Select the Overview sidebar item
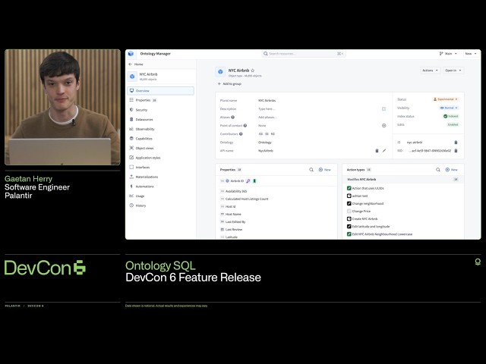486x364 pixels. tap(160, 91)
